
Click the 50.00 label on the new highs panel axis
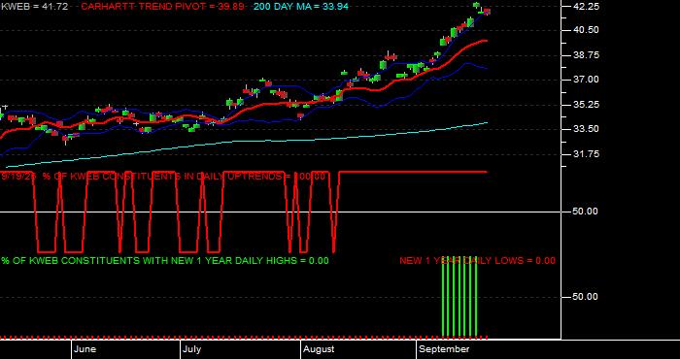click(587, 297)
